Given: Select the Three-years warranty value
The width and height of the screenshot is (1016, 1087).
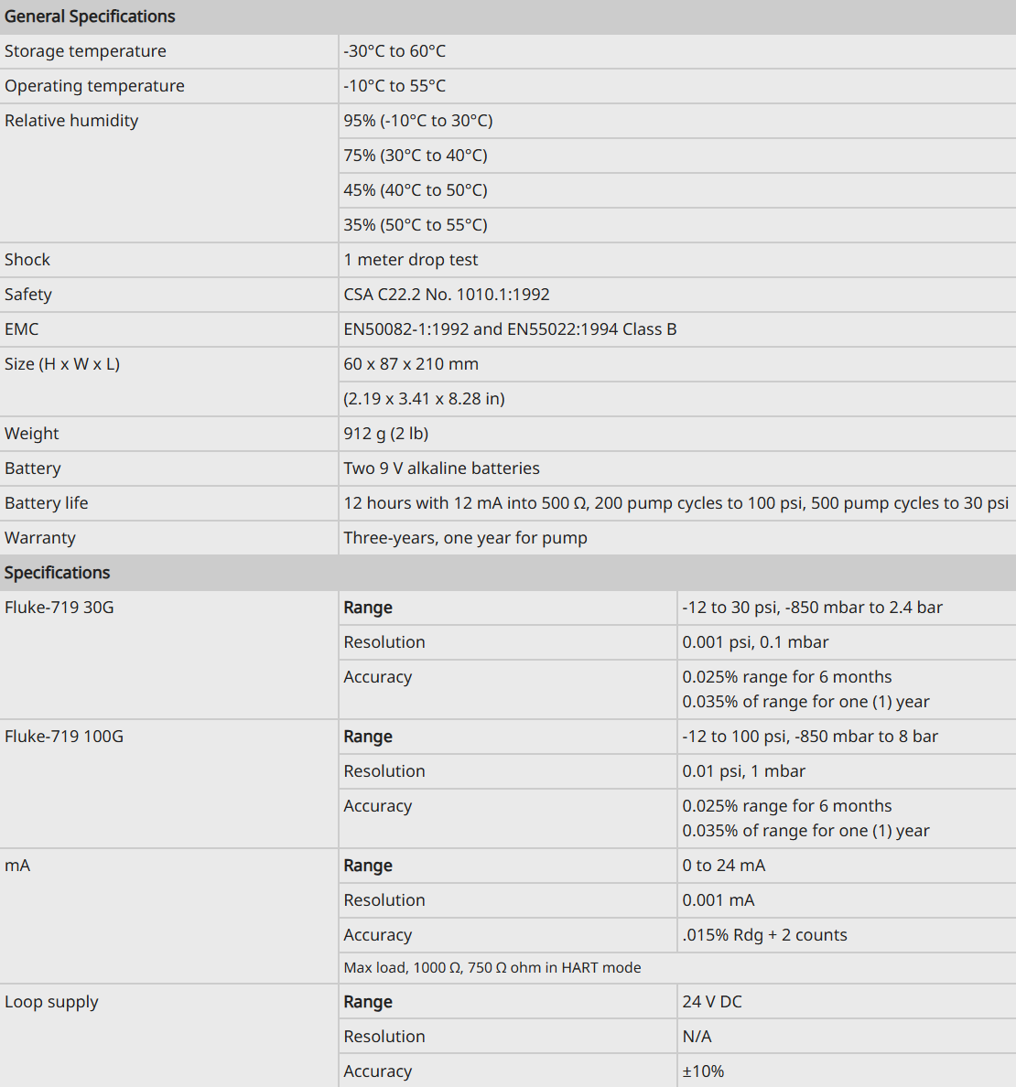Looking at the screenshot, I should pos(465,537).
